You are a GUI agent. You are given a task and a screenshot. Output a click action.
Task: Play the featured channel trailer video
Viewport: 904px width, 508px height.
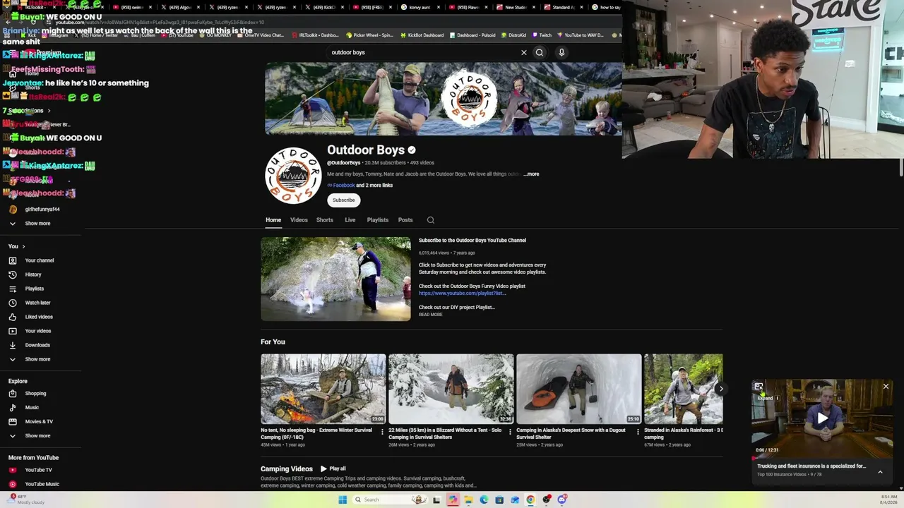pyautogui.click(x=335, y=279)
